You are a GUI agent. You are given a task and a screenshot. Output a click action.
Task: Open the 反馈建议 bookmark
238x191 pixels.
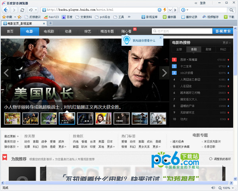(33, 17)
